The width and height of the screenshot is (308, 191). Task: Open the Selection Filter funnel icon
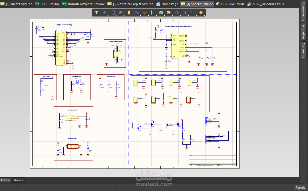tap(96, 13)
